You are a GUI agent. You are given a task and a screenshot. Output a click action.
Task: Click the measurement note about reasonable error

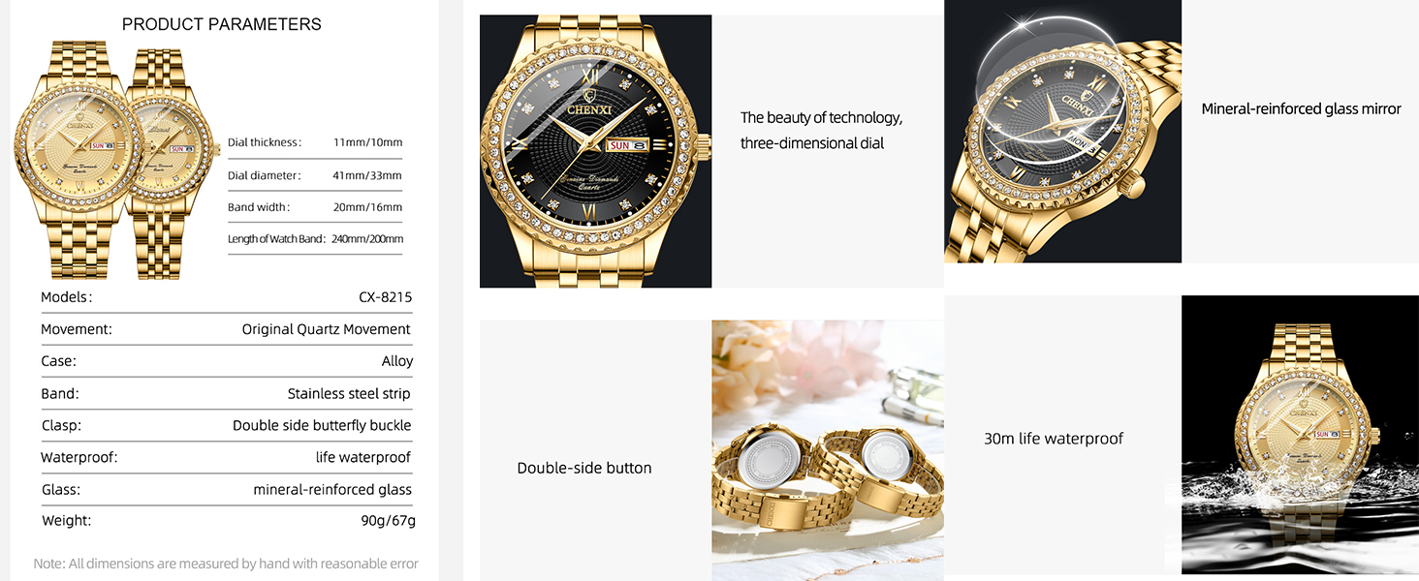[226, 564]
